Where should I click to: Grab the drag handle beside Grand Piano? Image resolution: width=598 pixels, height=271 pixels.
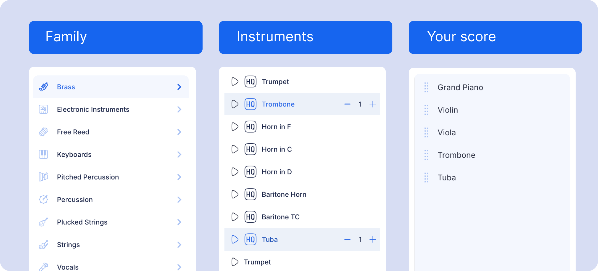pos(426,87)
